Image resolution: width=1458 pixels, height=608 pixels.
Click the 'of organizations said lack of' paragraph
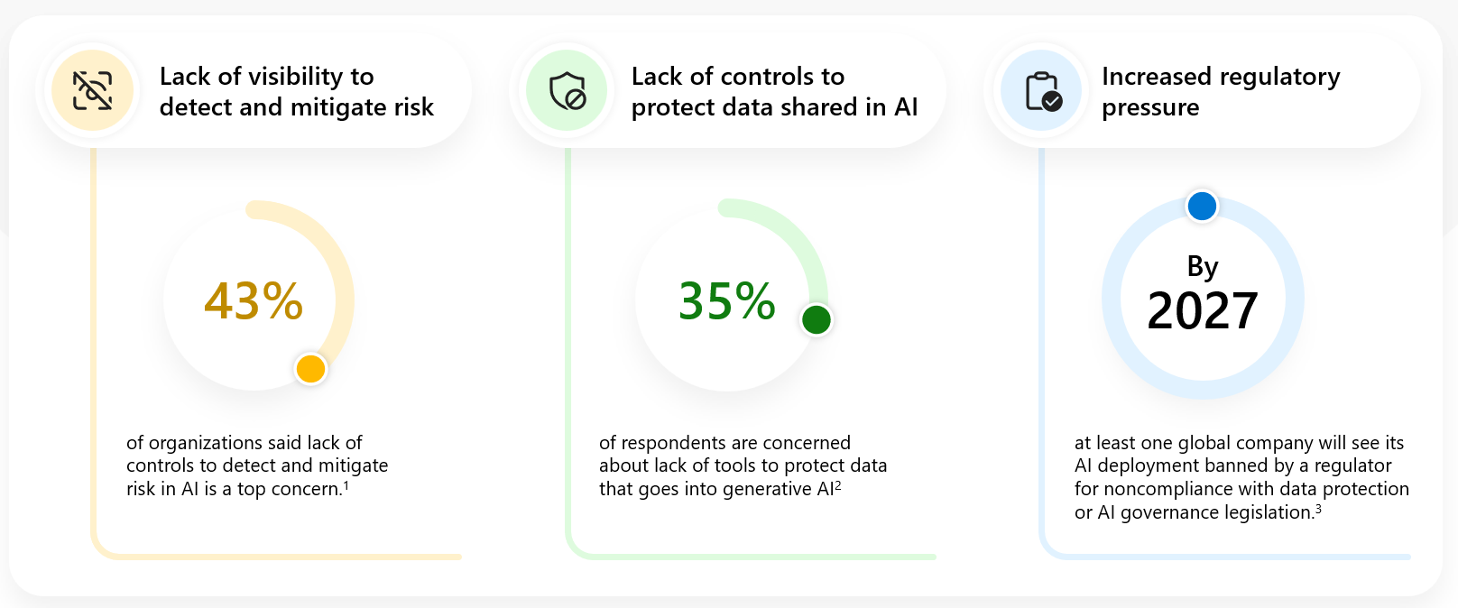tap(257, 465)
